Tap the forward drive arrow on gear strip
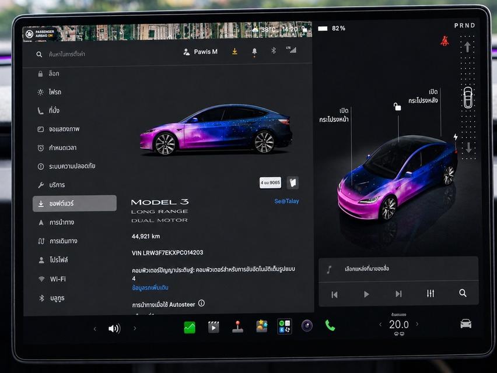 (467, 47)
